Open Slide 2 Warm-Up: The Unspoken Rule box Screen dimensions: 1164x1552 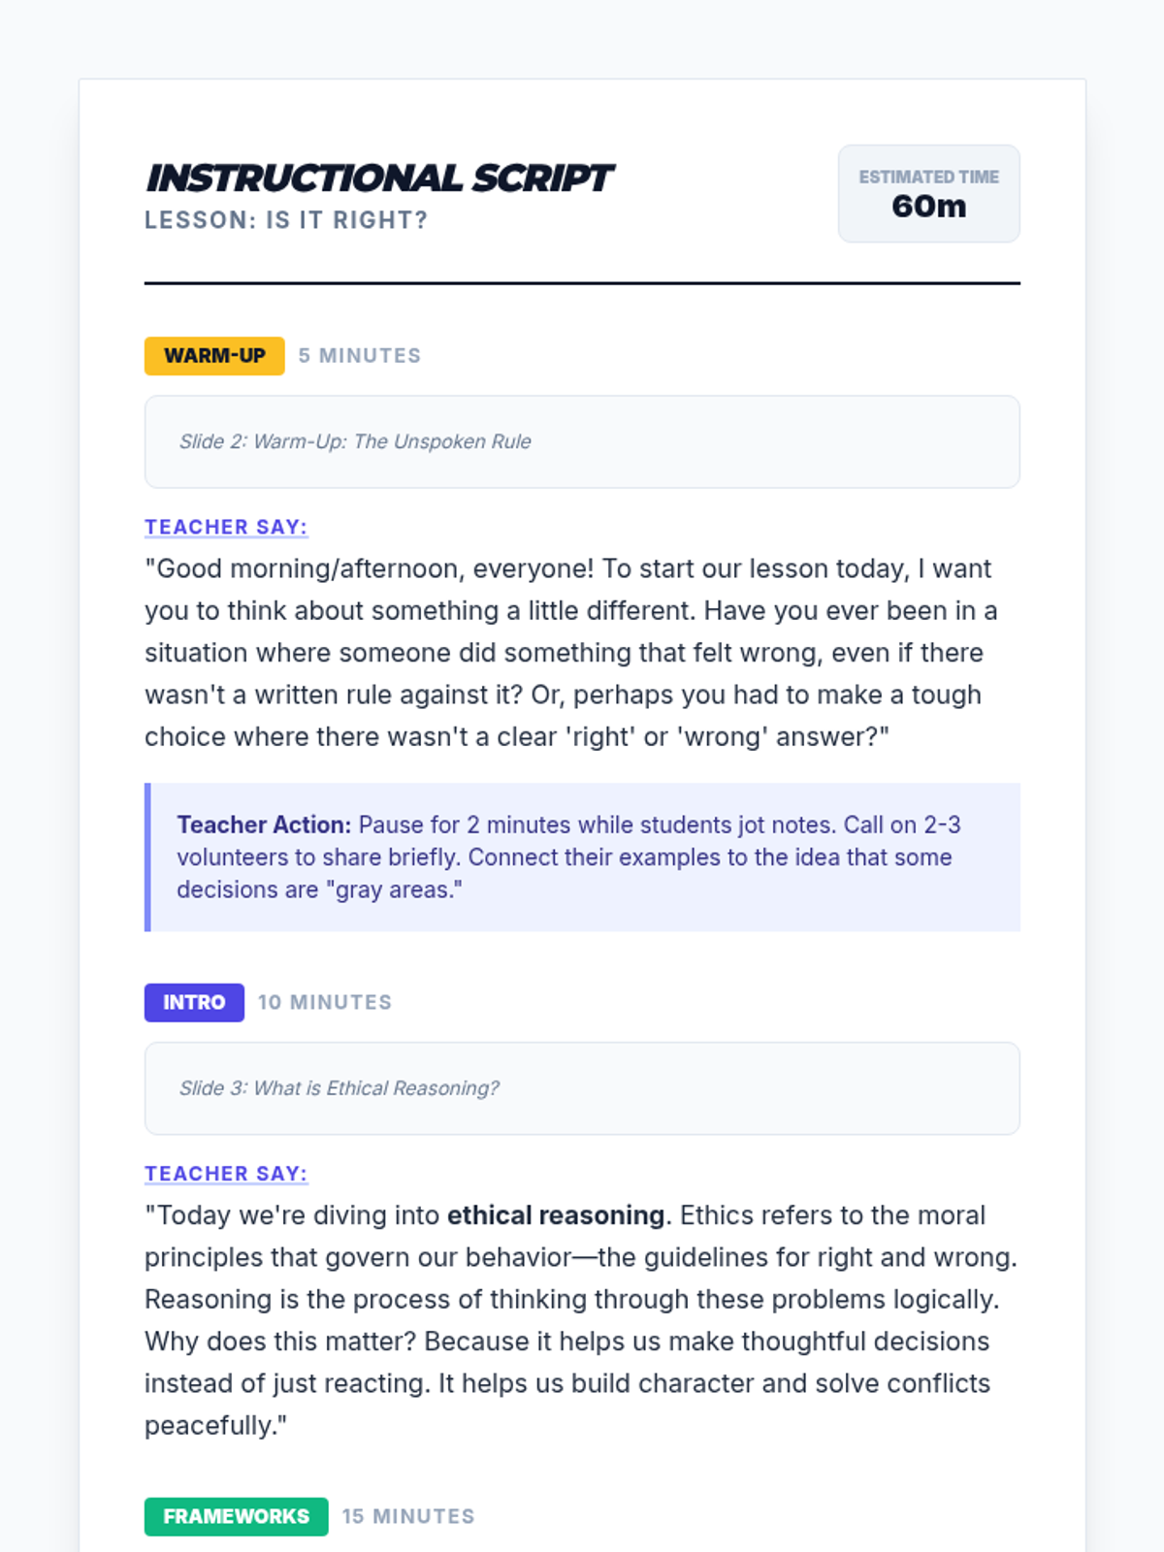(x=582, y=441)
